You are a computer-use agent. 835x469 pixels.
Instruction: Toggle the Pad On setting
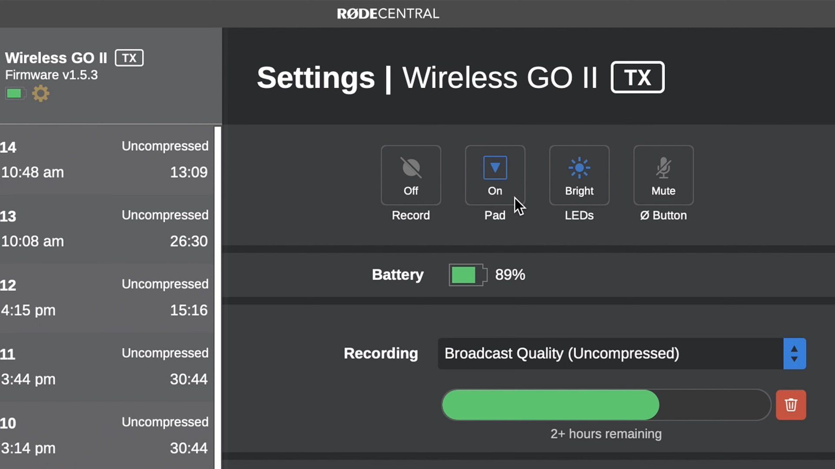click(495, 175)
